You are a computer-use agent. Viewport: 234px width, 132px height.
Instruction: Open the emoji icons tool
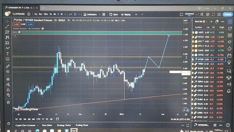click(x=7, y=59)
